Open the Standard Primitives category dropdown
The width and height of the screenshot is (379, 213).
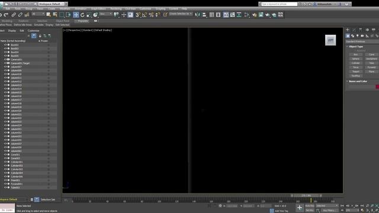[x=362, y=41]
